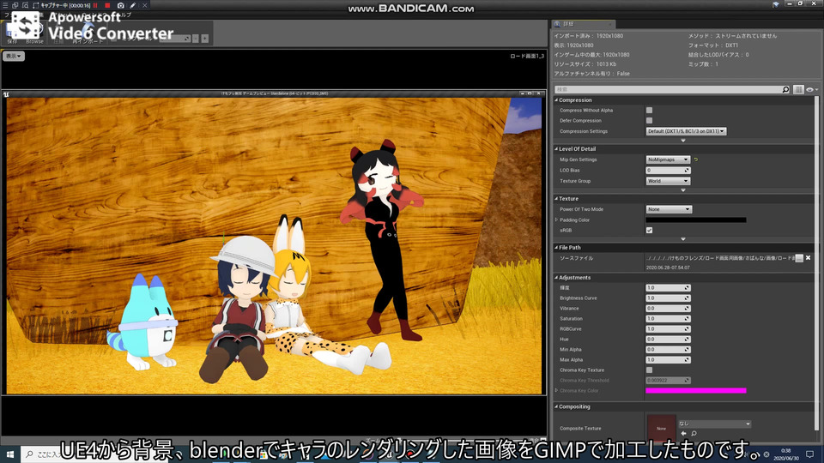Click the source file browse ellipsis button
This screenshot has height=463, width=824.
point(799,258)
